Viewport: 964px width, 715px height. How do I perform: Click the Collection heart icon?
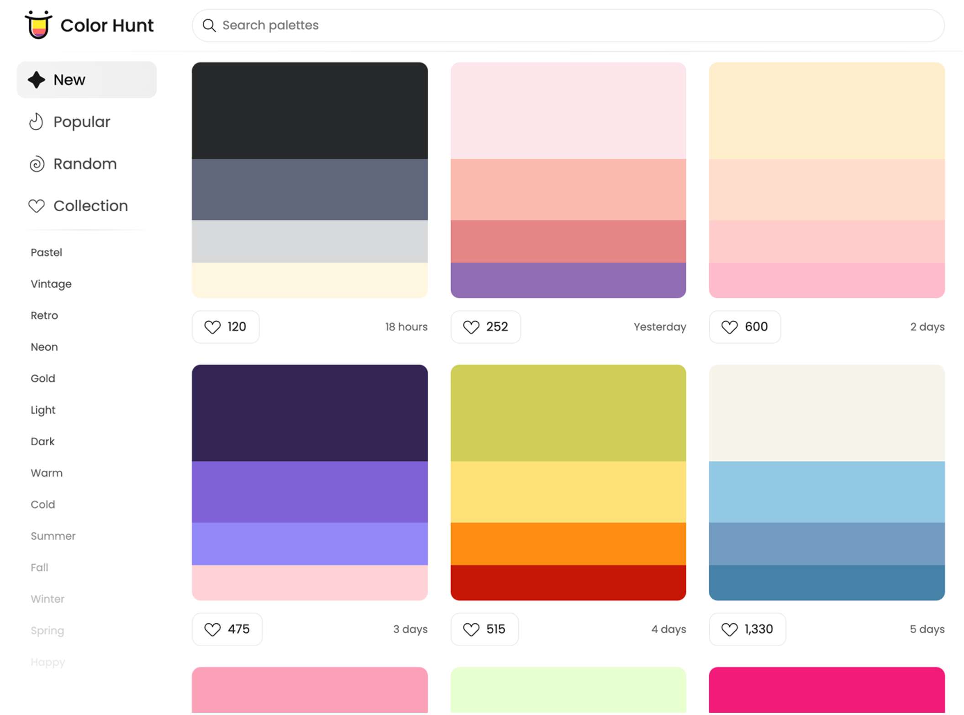coord(37,206)
